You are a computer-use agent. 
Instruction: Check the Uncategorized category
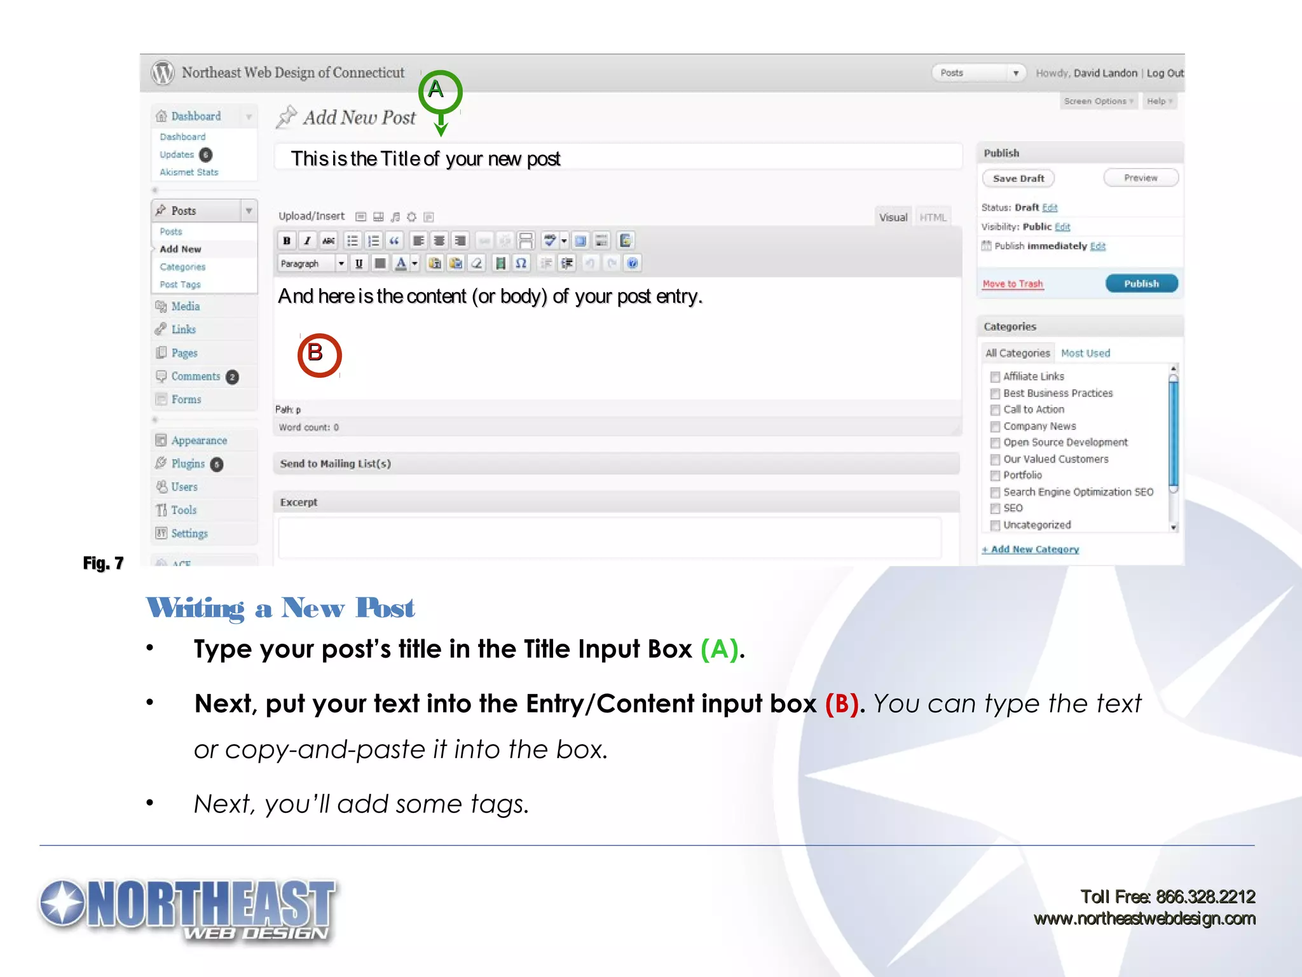(x=996, y=525)
